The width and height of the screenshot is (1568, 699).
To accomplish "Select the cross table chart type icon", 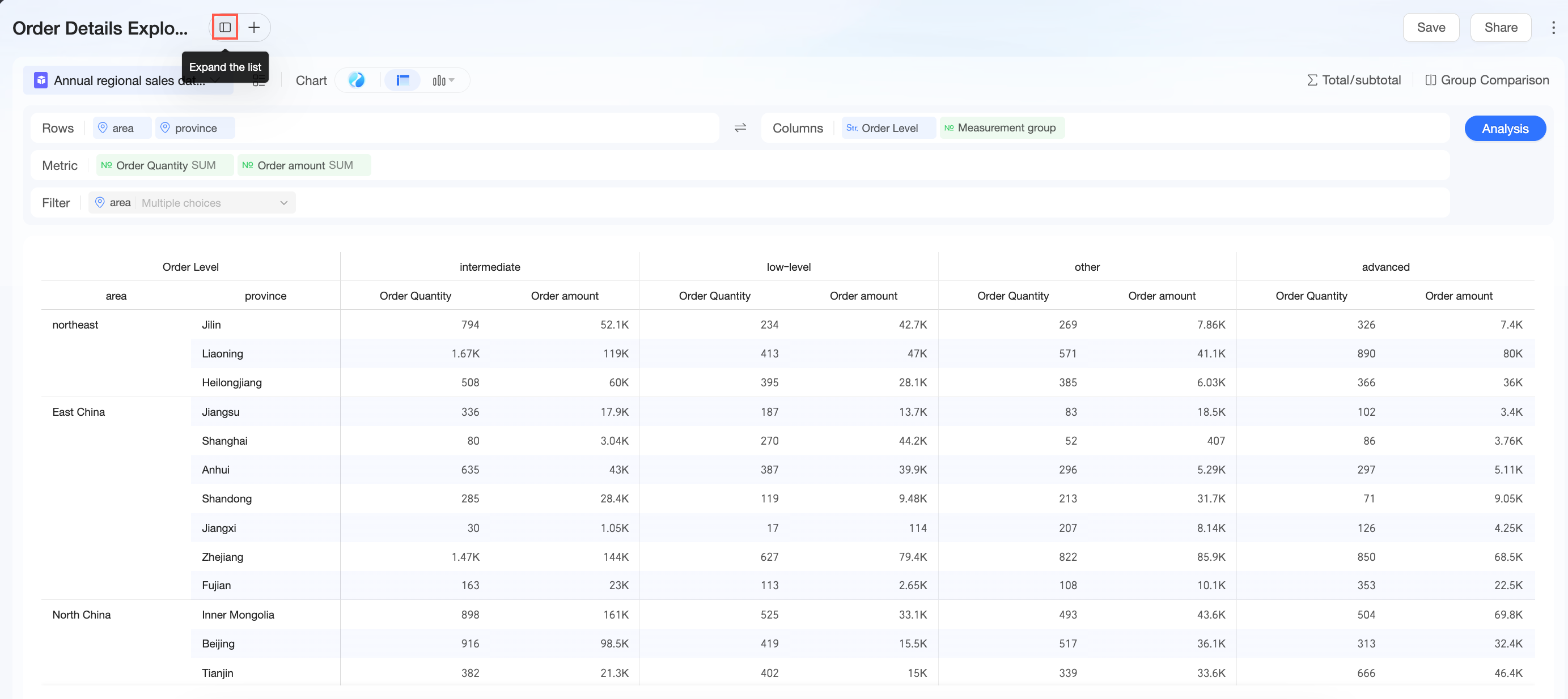I will click(x=402, y=80).
